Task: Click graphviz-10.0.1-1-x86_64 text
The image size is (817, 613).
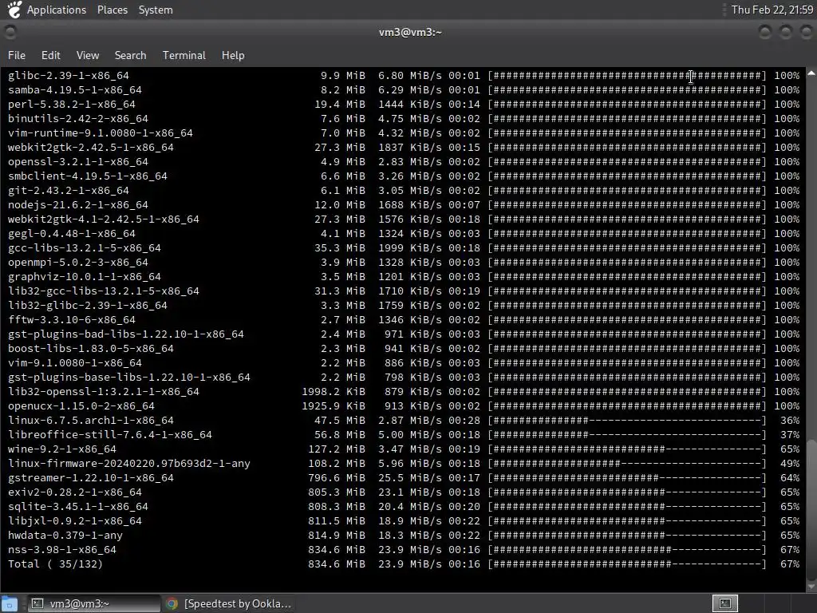Action: [85, 277]
